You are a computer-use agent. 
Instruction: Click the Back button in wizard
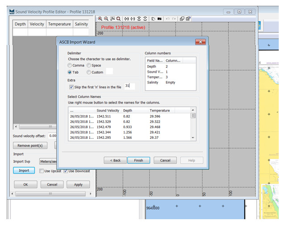tap(115, 160)
